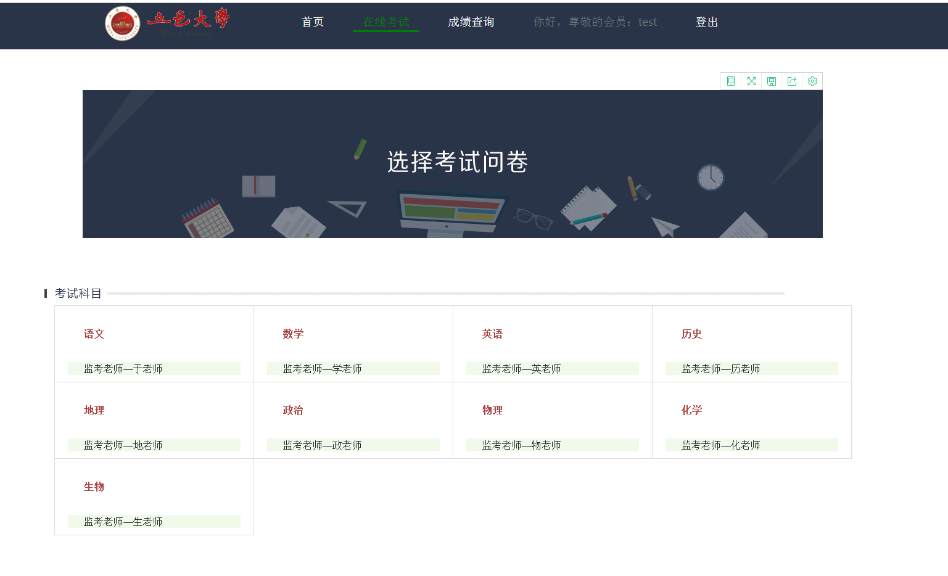The image size is (948, 576).
Task: Select the 历史 exam subject
Action: pyautogui.click(x=692, y=334)
